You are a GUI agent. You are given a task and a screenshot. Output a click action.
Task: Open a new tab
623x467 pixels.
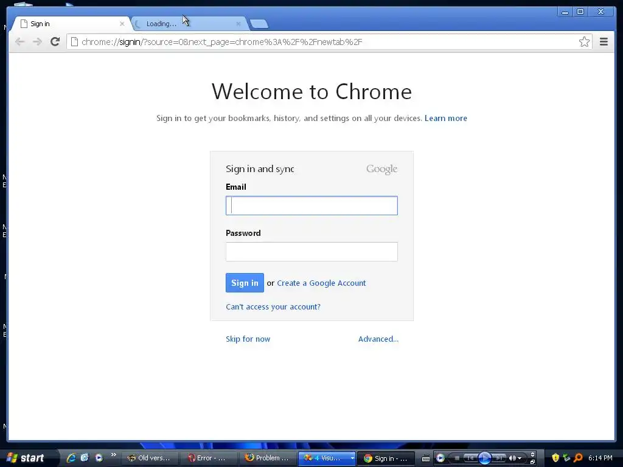[x=259, y=24]
